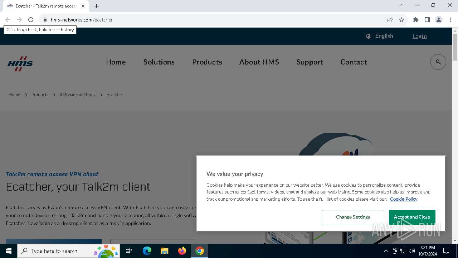The image size is (458, 258).
Task: Click the Login link
Action: point(419,36)
